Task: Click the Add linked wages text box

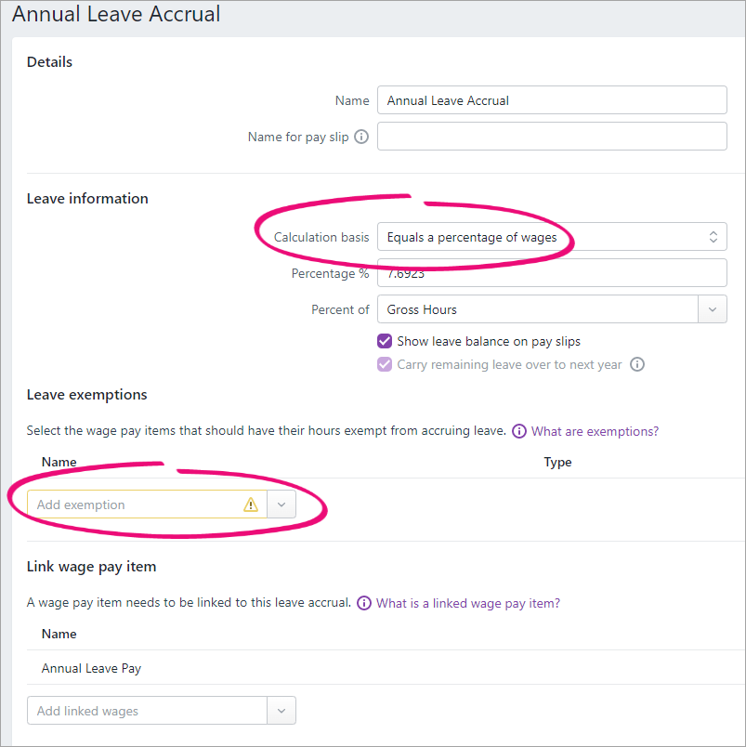Action: [147, 711]
